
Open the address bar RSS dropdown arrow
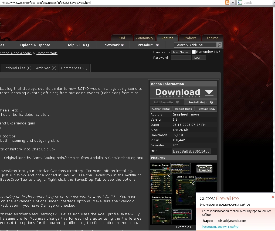coord(232,3)
